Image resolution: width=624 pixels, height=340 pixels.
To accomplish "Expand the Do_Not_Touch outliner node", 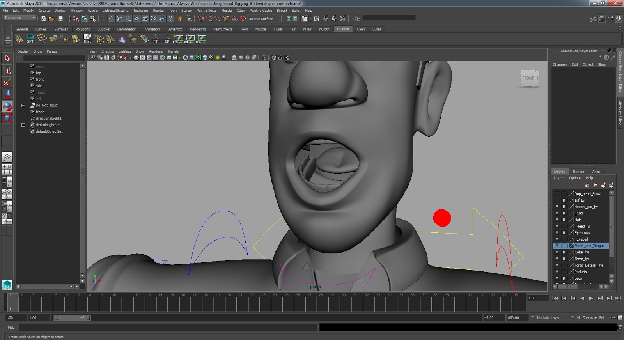I will [x=23, y=105].
